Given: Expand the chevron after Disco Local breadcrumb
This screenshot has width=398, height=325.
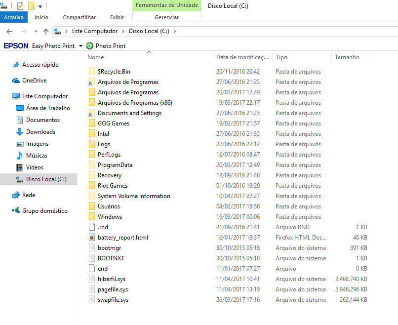Looking at the screenshot, I should (x=175, y=32).
